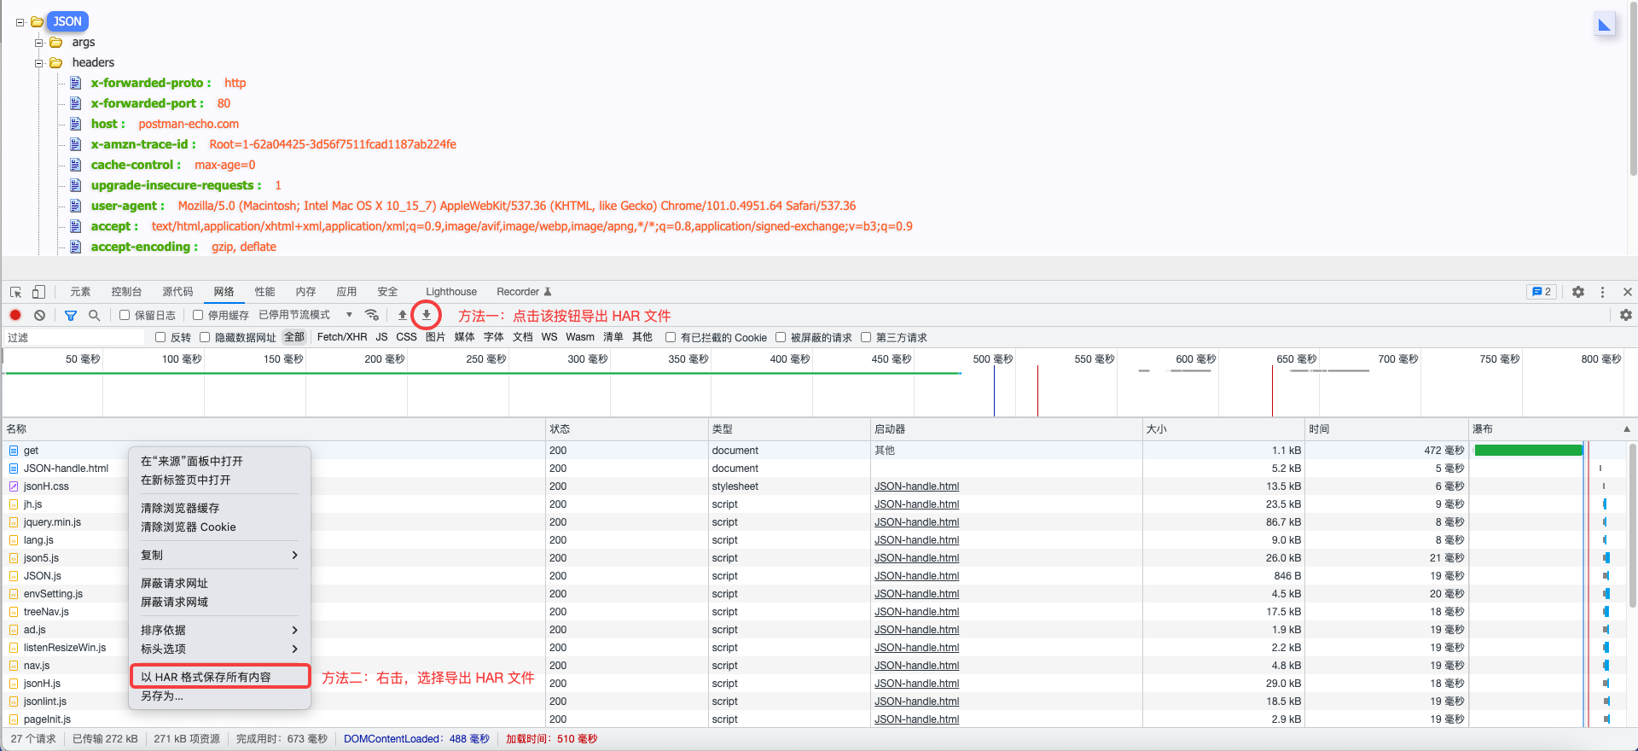Switch to the 元素 tab

click(80, 292)
